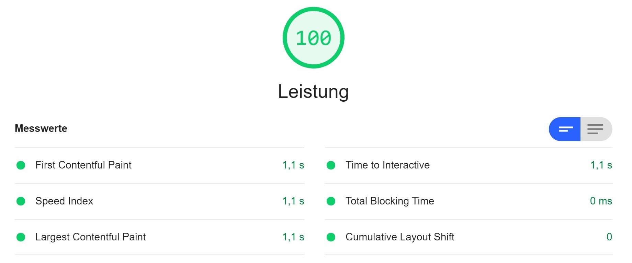Viewport: 632px width, 263px height.
Task: Expand the Largest Contentful Paint metric
Action: 159,237
